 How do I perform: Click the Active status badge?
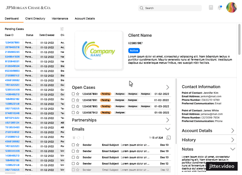(x=134, y=50)
